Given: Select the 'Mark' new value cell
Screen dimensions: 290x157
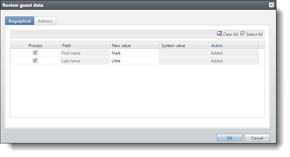Looking at the screenshot, I should (x=134, y=53).
